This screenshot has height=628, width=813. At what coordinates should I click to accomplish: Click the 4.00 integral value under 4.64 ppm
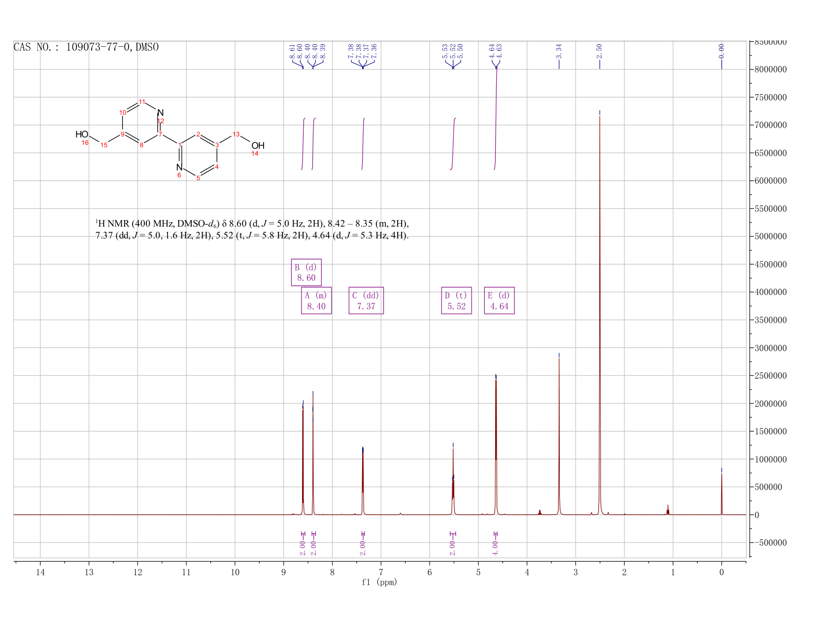pos(496,548)
